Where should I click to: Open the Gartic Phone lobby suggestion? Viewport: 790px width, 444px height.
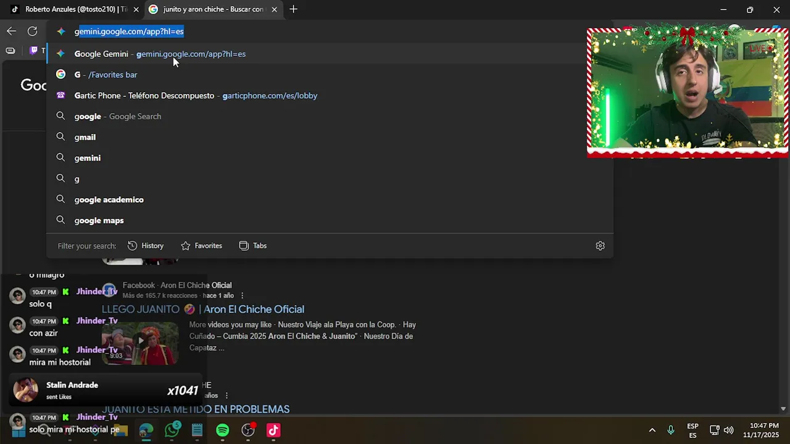tap(330, 96)
